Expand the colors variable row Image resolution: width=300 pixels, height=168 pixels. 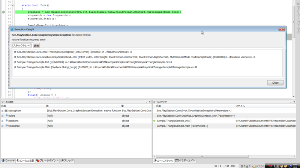coord(3,116)
